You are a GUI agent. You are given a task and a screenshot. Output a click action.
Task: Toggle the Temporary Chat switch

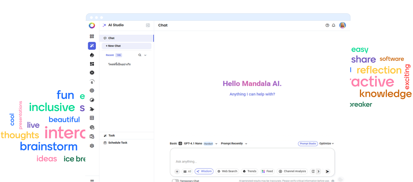click(x=175, y=181)
